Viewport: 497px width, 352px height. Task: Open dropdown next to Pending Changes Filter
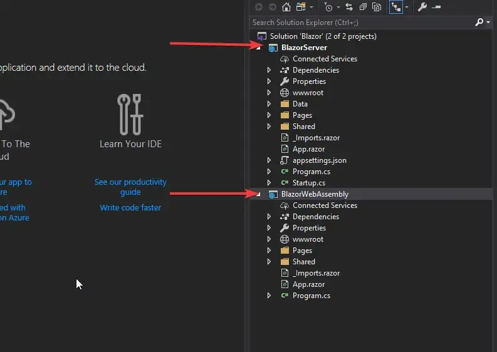click(x=338, y=7)
